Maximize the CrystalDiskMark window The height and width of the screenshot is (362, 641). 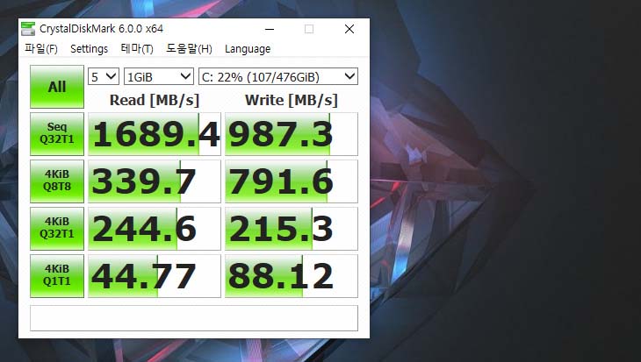309,29
